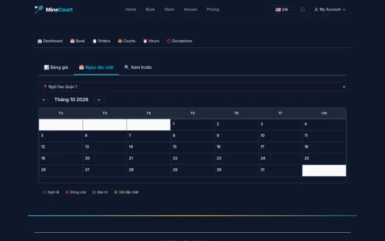Image resolution: width=385 pixels, height=241 pixels.
Task: Click the Đóng cửa legend color swatch
Action: click(67, 192)
